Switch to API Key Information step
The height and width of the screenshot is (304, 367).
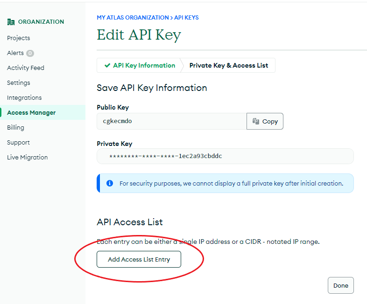click(140, 65)
